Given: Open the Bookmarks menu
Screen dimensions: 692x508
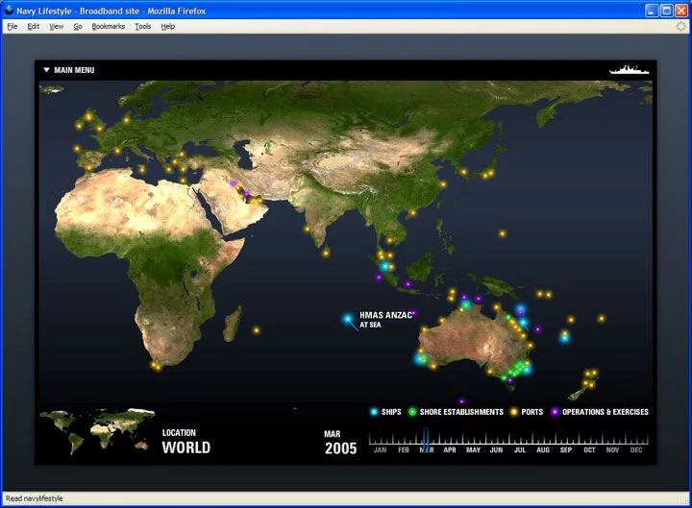Looking at the screenshot, I should 109,26.
